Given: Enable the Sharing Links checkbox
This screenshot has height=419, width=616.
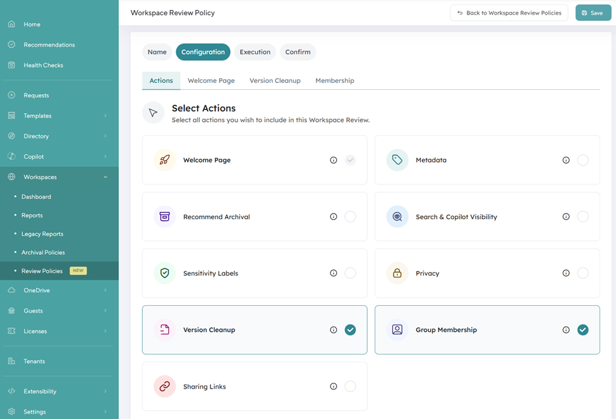Looking at the screenshot, I should pos(351,386).
